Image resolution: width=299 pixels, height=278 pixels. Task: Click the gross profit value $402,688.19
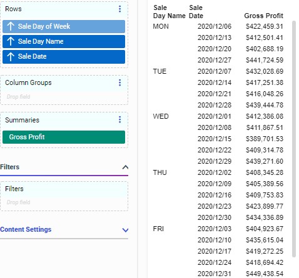(x=265, y=49)
